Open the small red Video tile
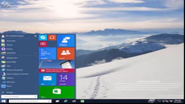185x104 pixels. point(43,44)
